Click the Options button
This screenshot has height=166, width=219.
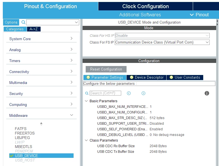point(11,22)
